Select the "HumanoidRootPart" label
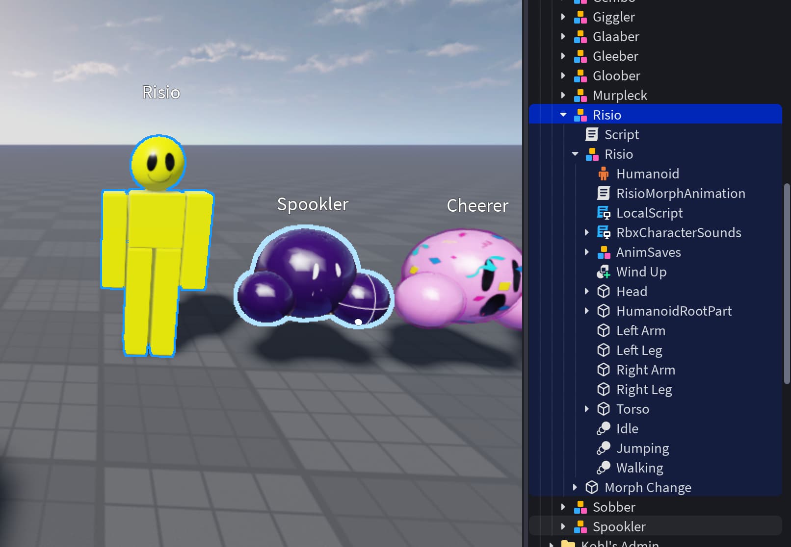The height and width of the screenshot is (547, 791). 674,311
